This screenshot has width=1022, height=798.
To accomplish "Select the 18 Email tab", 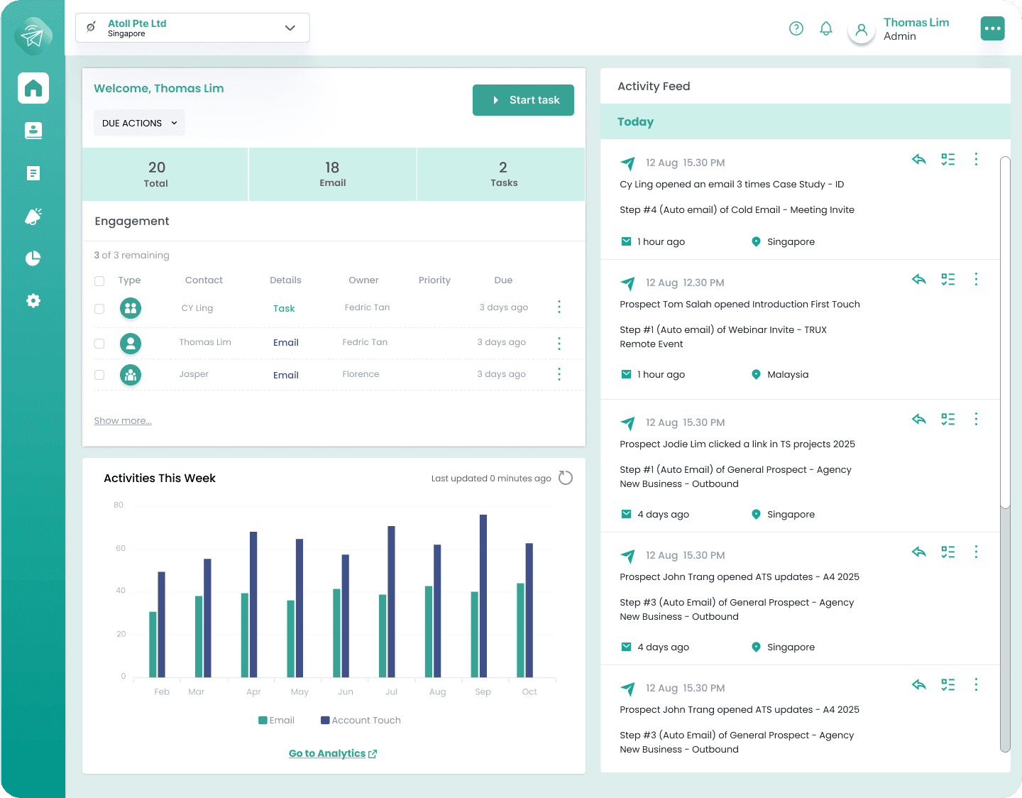I will [332, 174].
